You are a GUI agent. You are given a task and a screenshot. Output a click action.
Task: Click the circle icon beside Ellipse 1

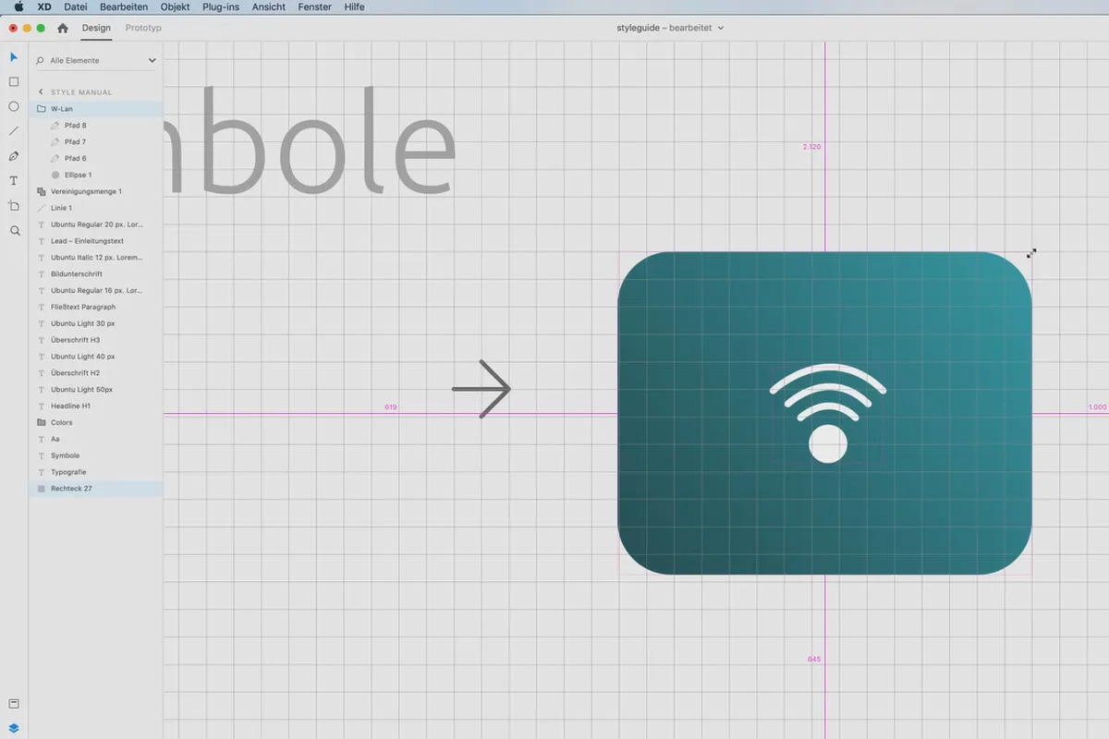(x=55, y=175)
